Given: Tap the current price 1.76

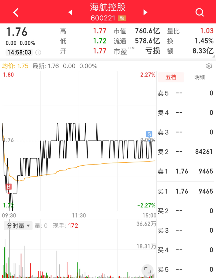Looking at the screenshot, I should pyautogui.click(x=17, y=32).
